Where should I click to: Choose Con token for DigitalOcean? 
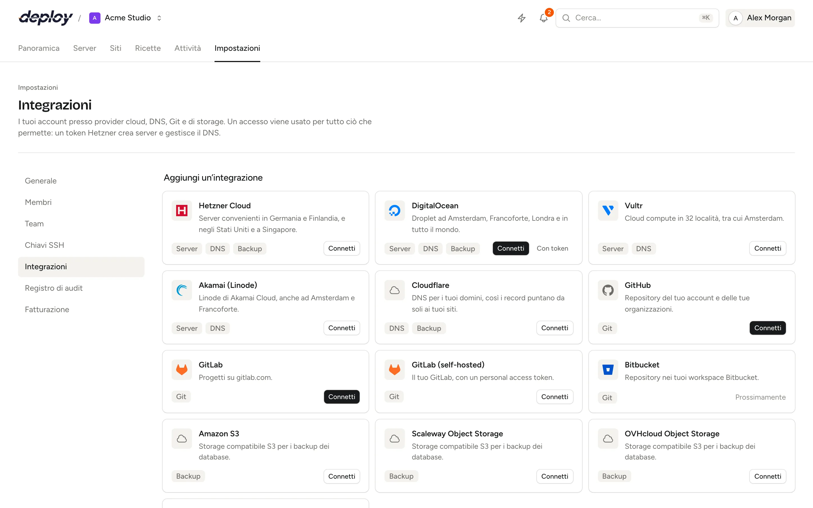(552, 248)
